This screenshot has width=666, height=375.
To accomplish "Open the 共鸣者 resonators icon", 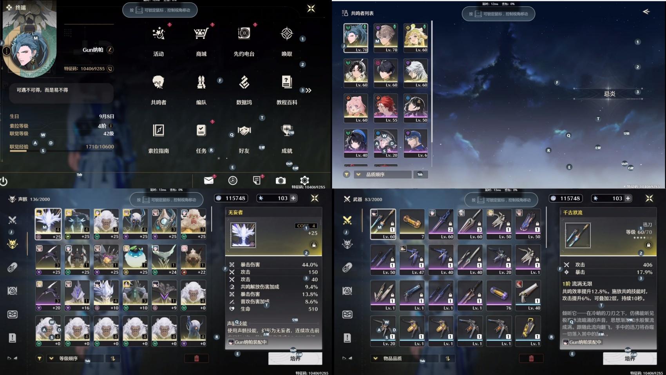I will tap(159, 82).
